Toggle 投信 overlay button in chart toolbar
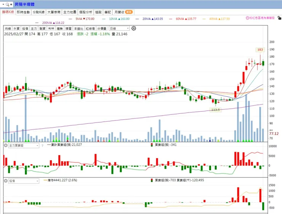The width and height of the screenshot is (282, 214). [25, 29]
